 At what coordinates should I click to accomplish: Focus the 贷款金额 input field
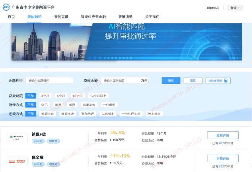click(125, 81)
